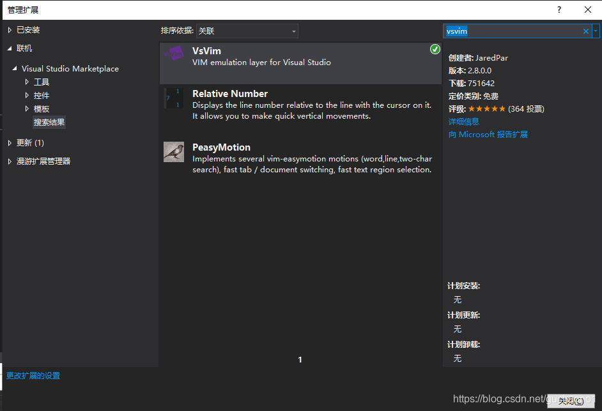Click the 版本: 2.8.0.0 text
602x411 pixels.
point(470,71)
